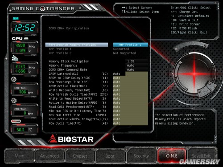Image resolution: width=223 pixels, height=167 pixels.
Task: Select the Row Cycle Time(tRC) setting
Action: coord(78,123)
